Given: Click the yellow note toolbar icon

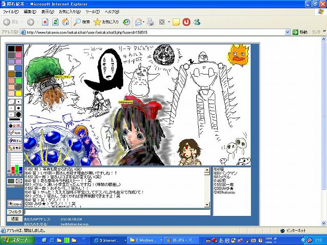Looking at the screenshot, I should [x=176, y=22].
